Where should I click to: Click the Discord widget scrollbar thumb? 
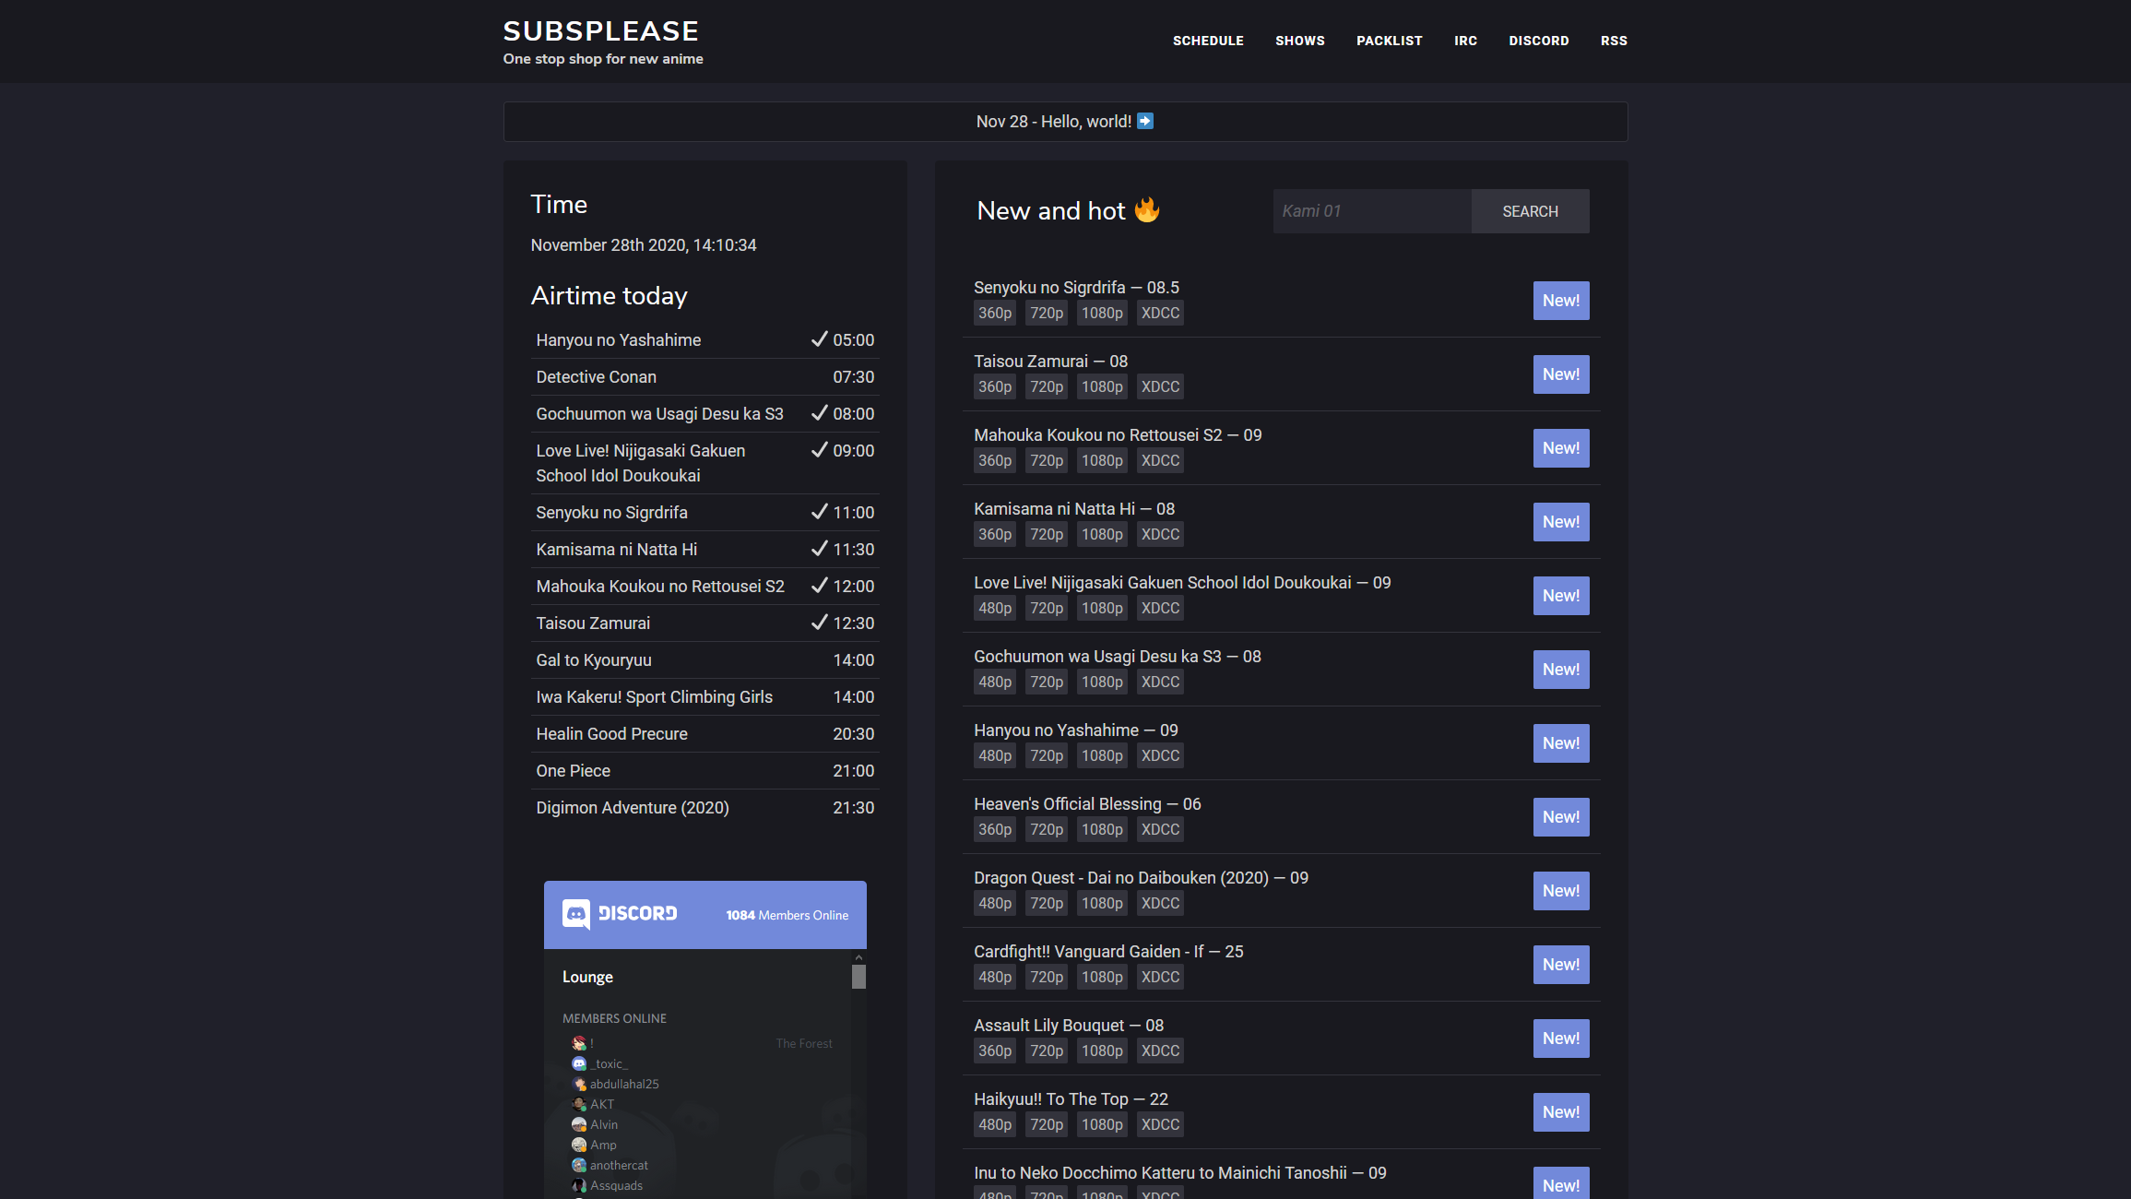click(858, 977)
